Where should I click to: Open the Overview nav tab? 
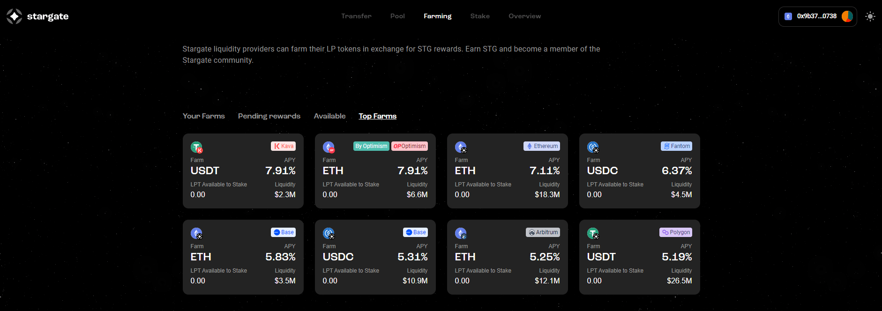tap(525, 16)
